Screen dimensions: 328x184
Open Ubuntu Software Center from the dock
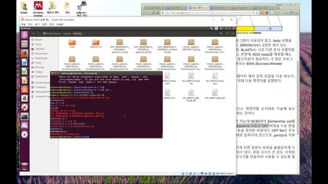pos(25,89)
